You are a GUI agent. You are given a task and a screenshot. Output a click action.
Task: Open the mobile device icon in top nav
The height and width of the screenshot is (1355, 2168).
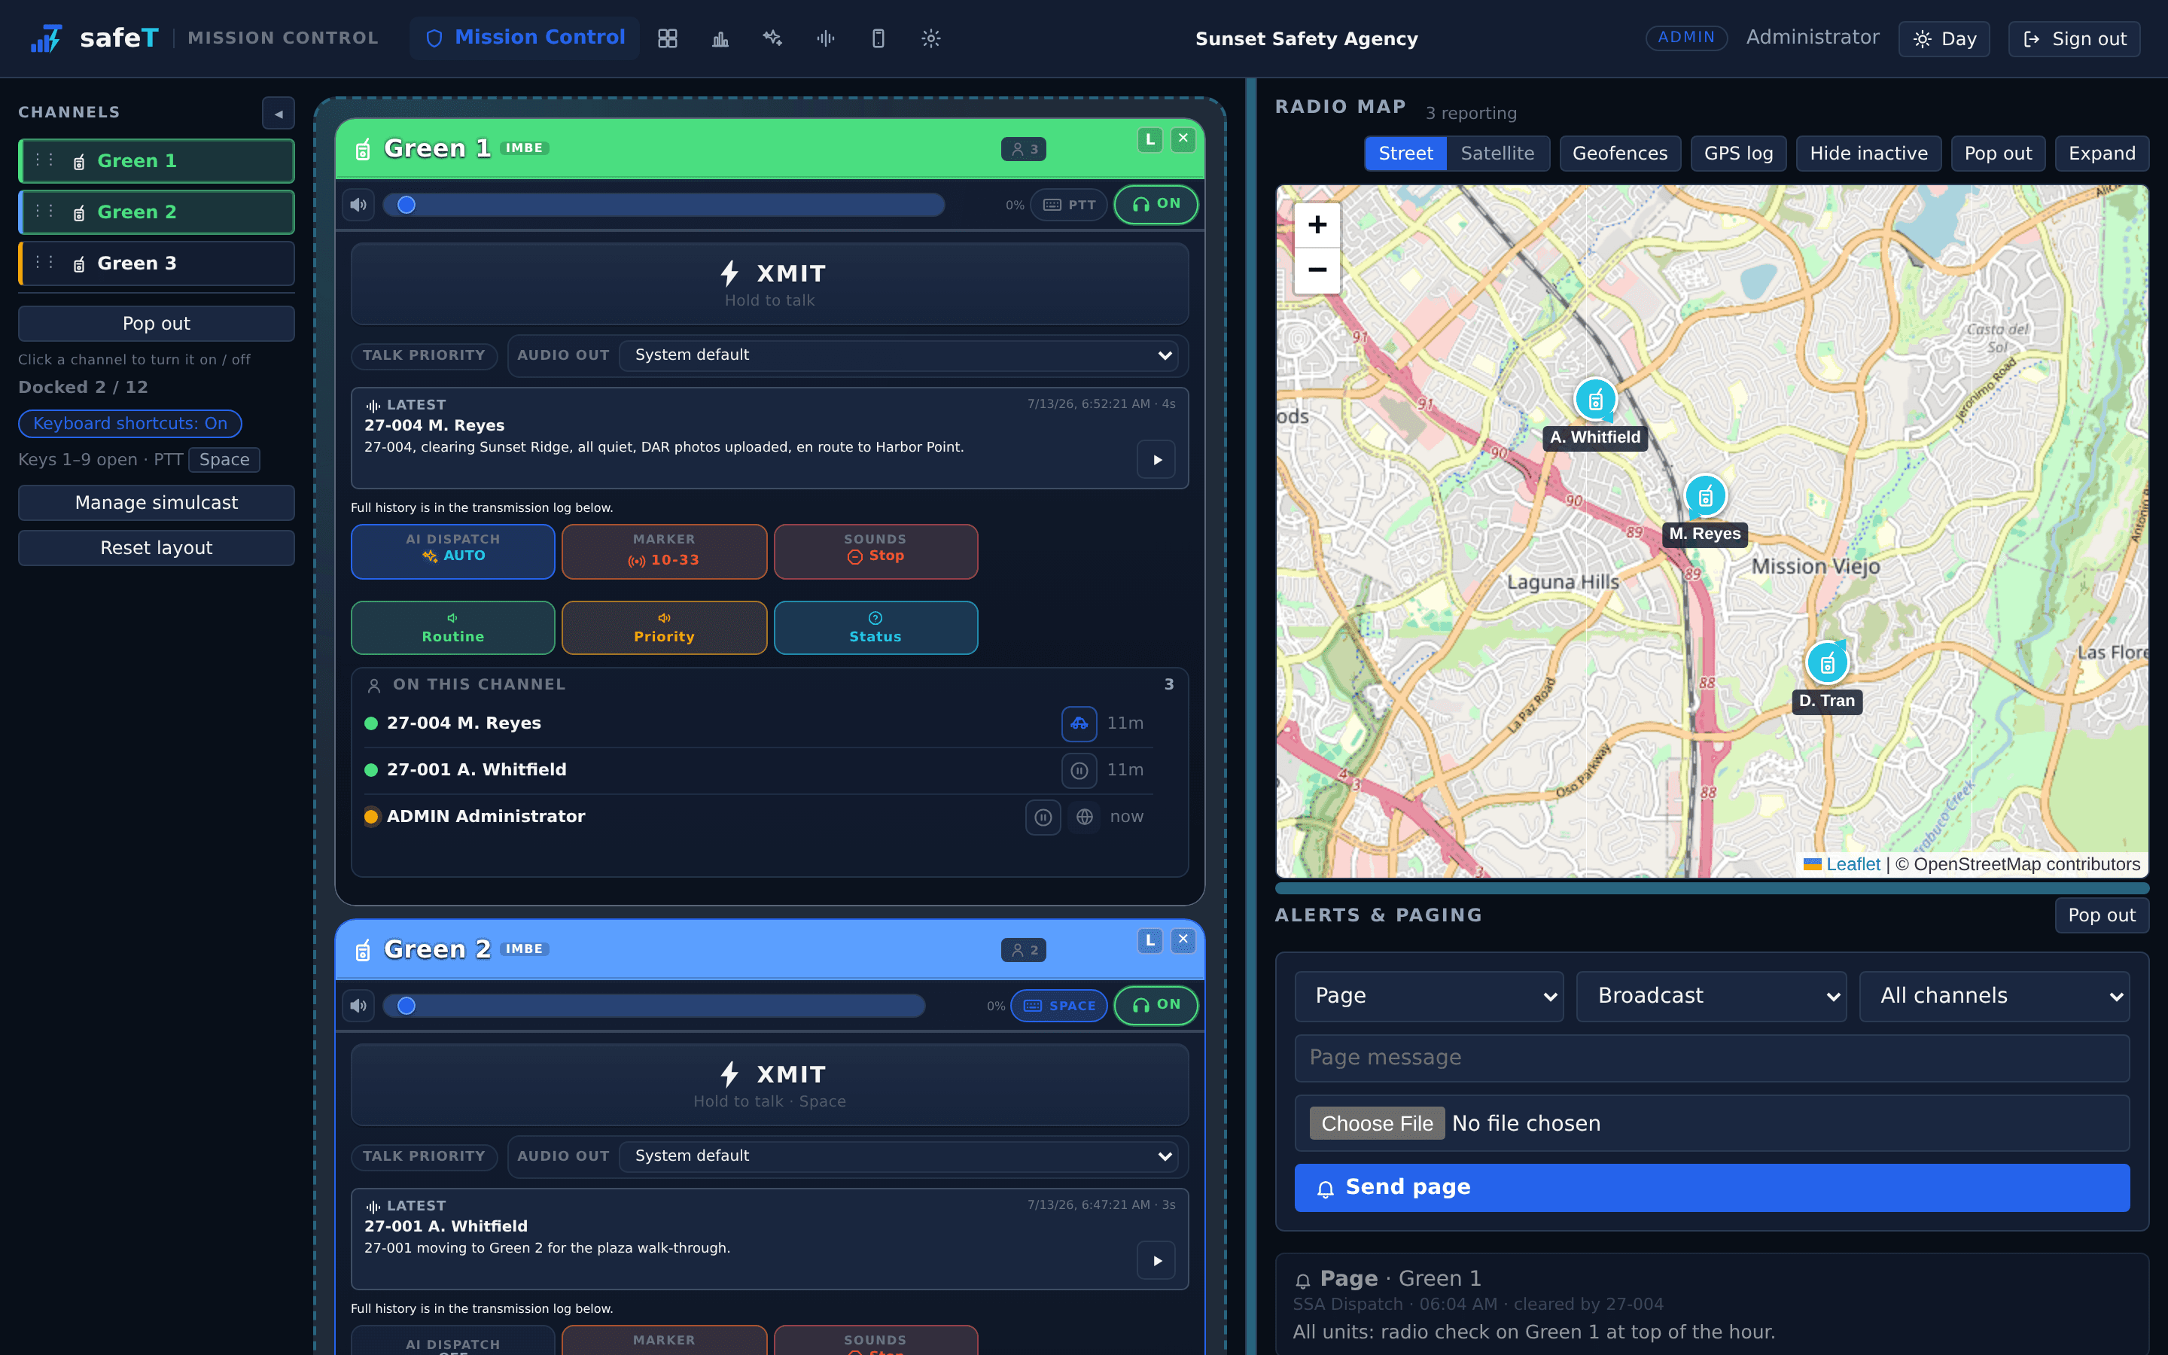878,38
